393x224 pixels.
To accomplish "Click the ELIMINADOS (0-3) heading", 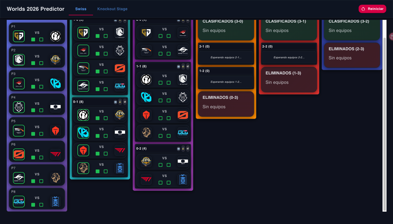I will pos(220,97).
